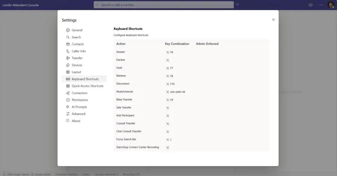The image size is (337, 176).
Task: Click the search or dial number field
Action: click(164, 5)
